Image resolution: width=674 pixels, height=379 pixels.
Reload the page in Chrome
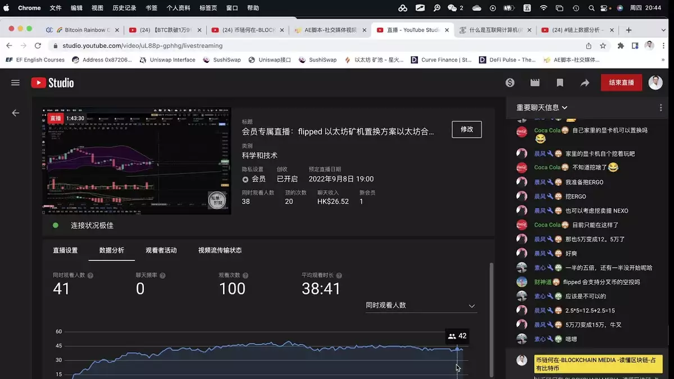38,45
